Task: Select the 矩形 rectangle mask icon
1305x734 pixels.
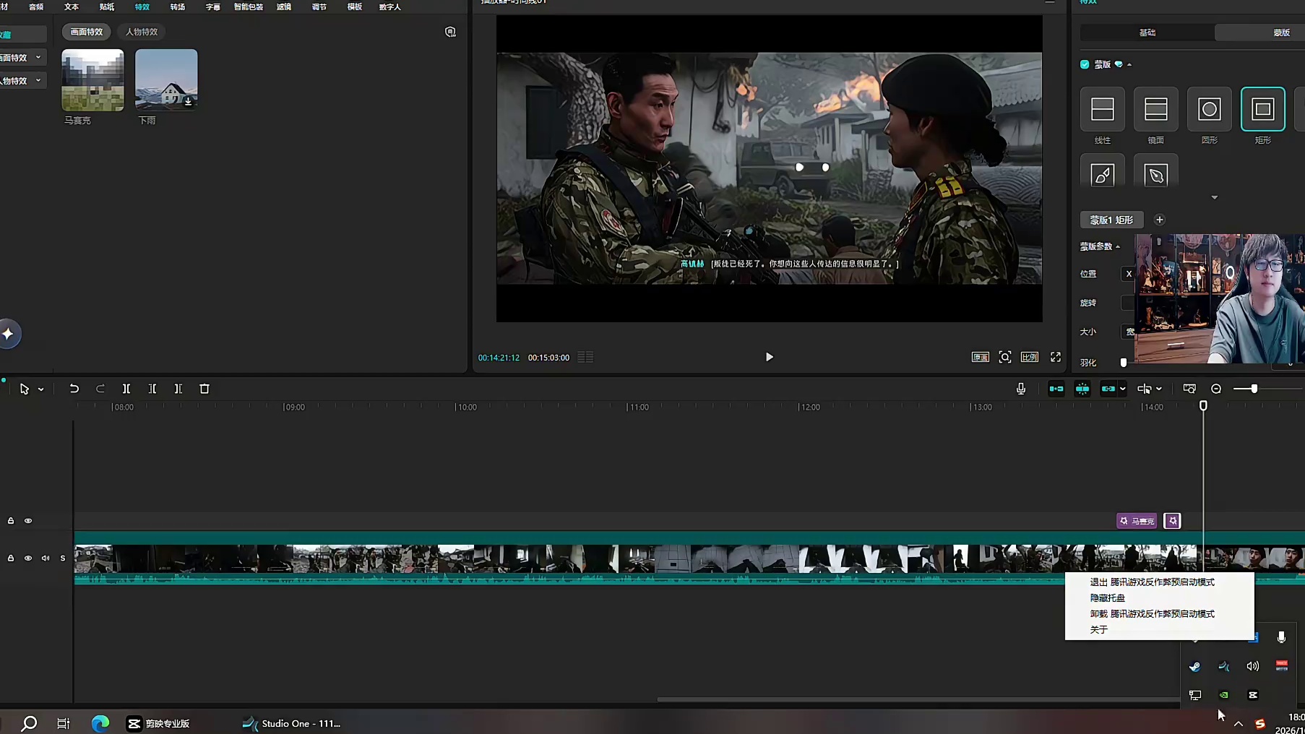Action: (x=1262, y=109)
